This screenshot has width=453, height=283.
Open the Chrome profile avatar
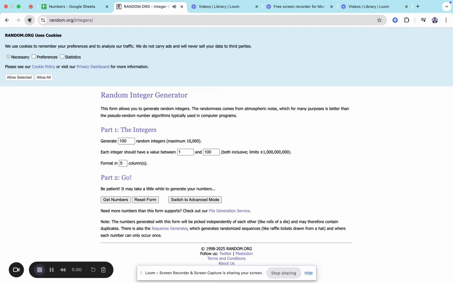[x=435, y=20]
